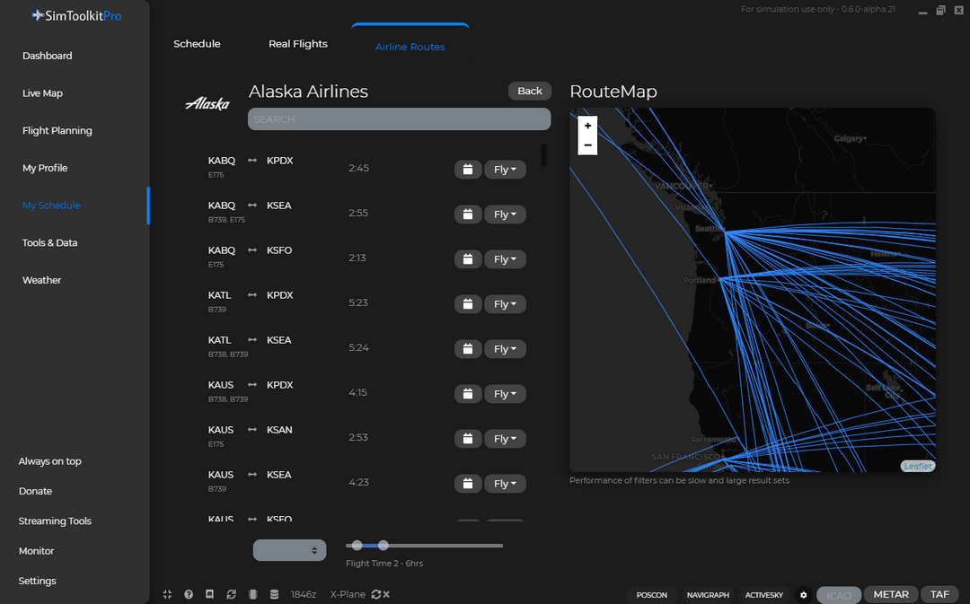Open the help question mark icon
The height and width of the screenshot is (604, 970).
coord(188,594)
